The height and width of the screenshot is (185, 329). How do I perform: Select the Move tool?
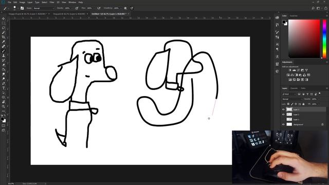(4, 18)
